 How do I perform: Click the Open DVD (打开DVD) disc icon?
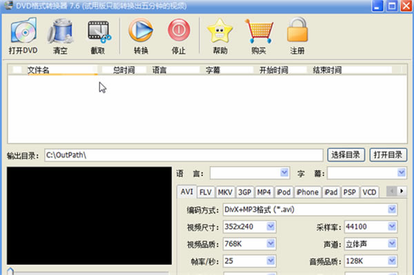(x=23, y=30)
